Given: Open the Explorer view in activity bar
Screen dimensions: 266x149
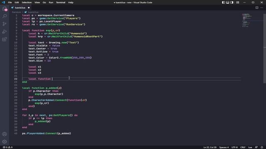Looking at the screenshot, I should (5, 9).
